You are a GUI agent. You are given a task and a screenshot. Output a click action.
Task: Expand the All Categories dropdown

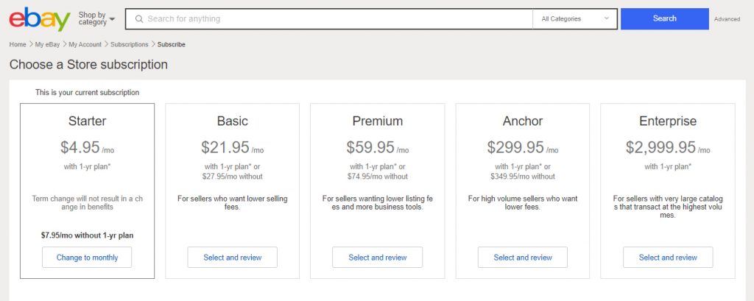[x=575, y=18]
